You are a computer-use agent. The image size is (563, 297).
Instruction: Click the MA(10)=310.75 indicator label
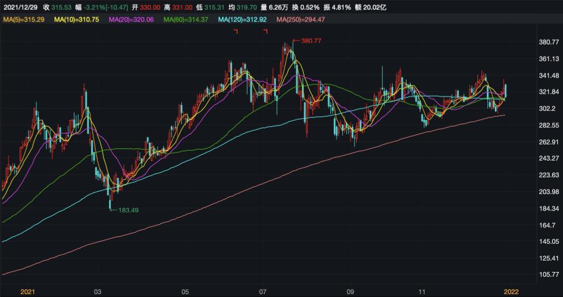click(76, 20)
